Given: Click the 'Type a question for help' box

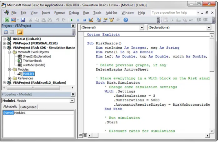Looking at the screenshot, I should point(174,13).
